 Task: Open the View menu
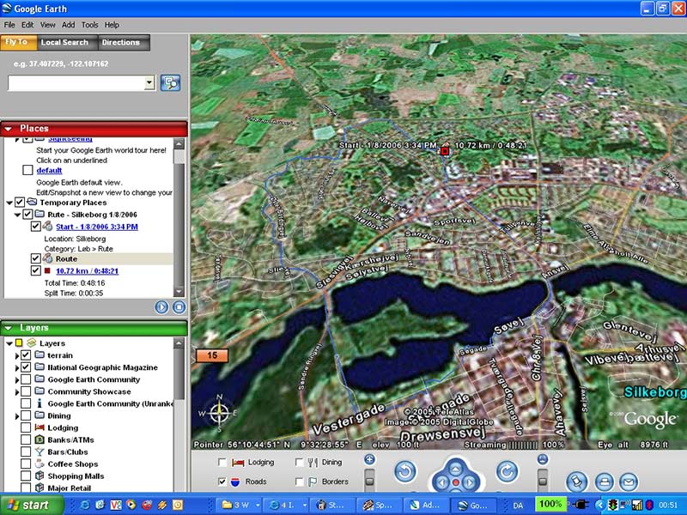pyautogui.click(x=47, y=25)
